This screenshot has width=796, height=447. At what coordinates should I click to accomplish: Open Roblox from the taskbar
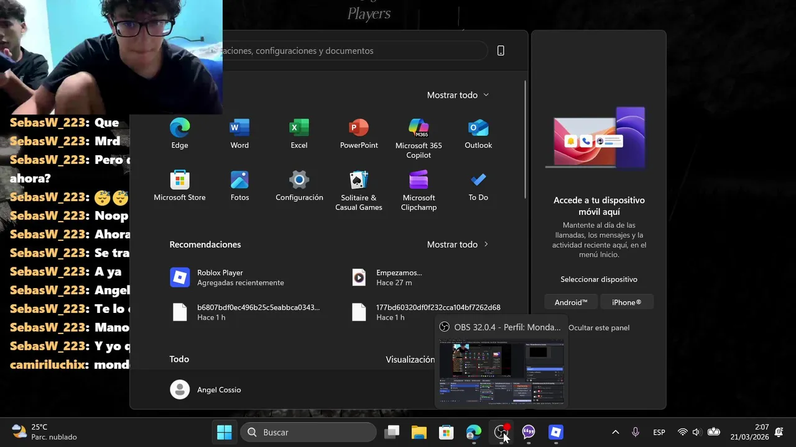pos(556,432)
